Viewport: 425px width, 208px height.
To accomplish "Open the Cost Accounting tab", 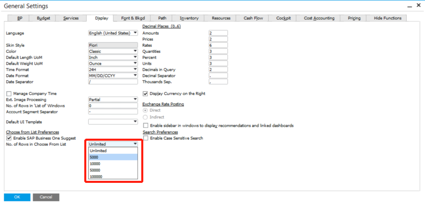I will point(319,18).
